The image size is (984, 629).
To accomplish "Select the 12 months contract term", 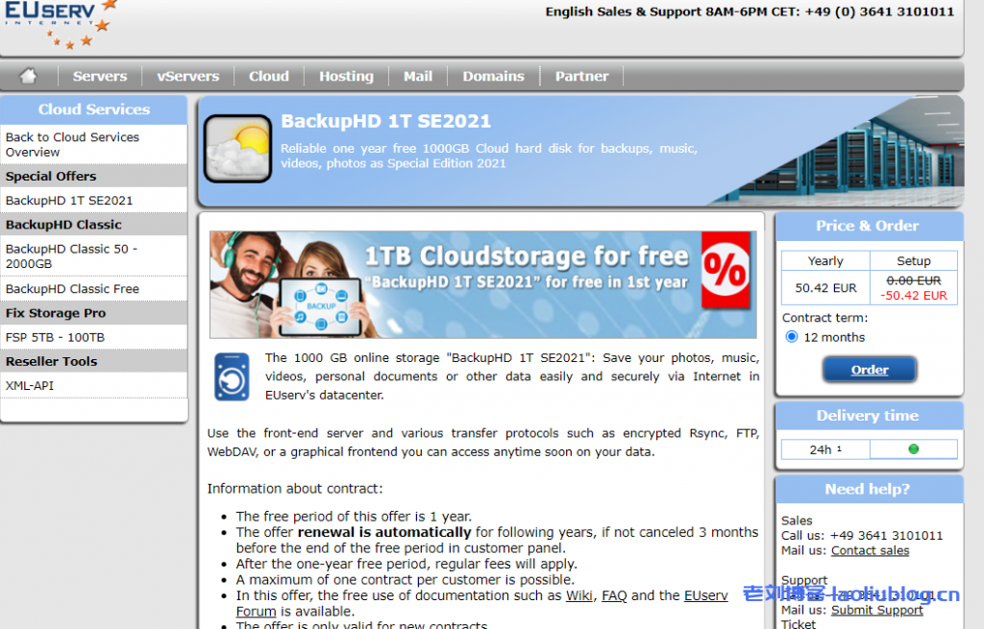I will [x=792, y=337].
